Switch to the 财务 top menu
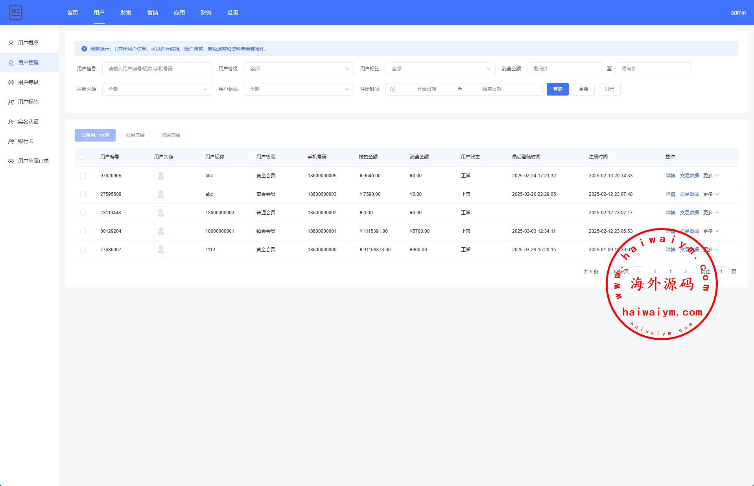754x486 pixels. pyautogui.click(x=206, y=13)
